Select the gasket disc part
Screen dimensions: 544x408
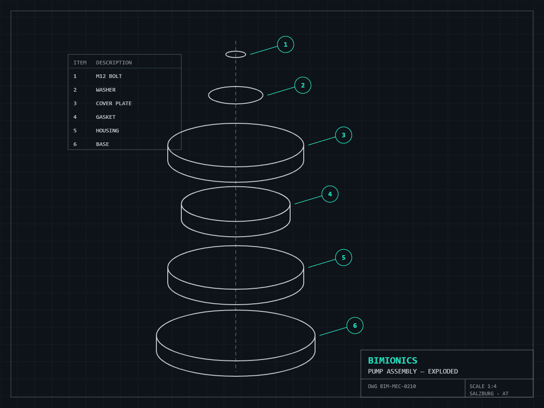pos(236,212)
